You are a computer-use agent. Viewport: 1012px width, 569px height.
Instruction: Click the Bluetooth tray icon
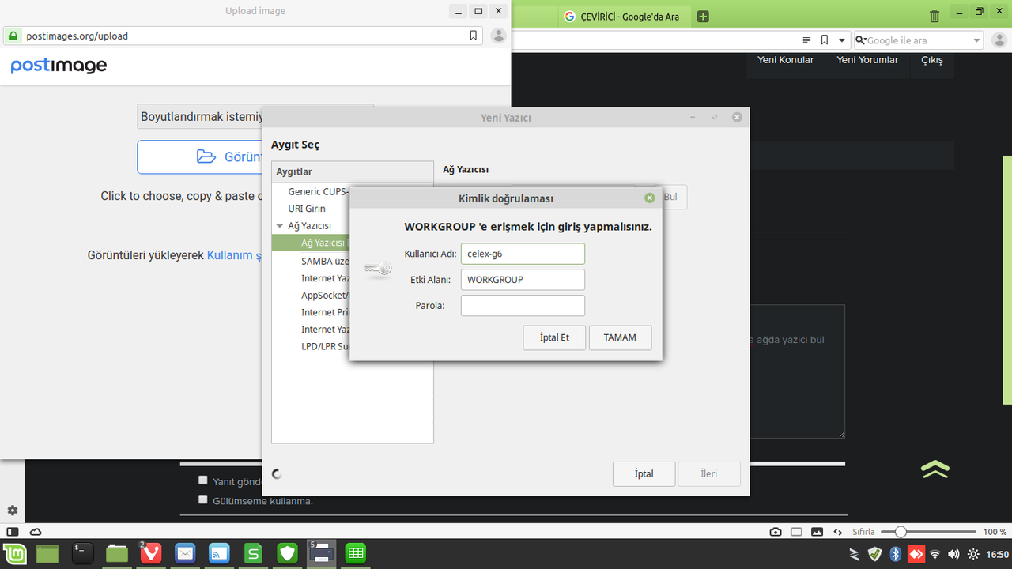896,554
